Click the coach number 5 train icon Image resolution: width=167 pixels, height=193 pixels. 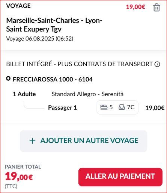tap(104, 107)
